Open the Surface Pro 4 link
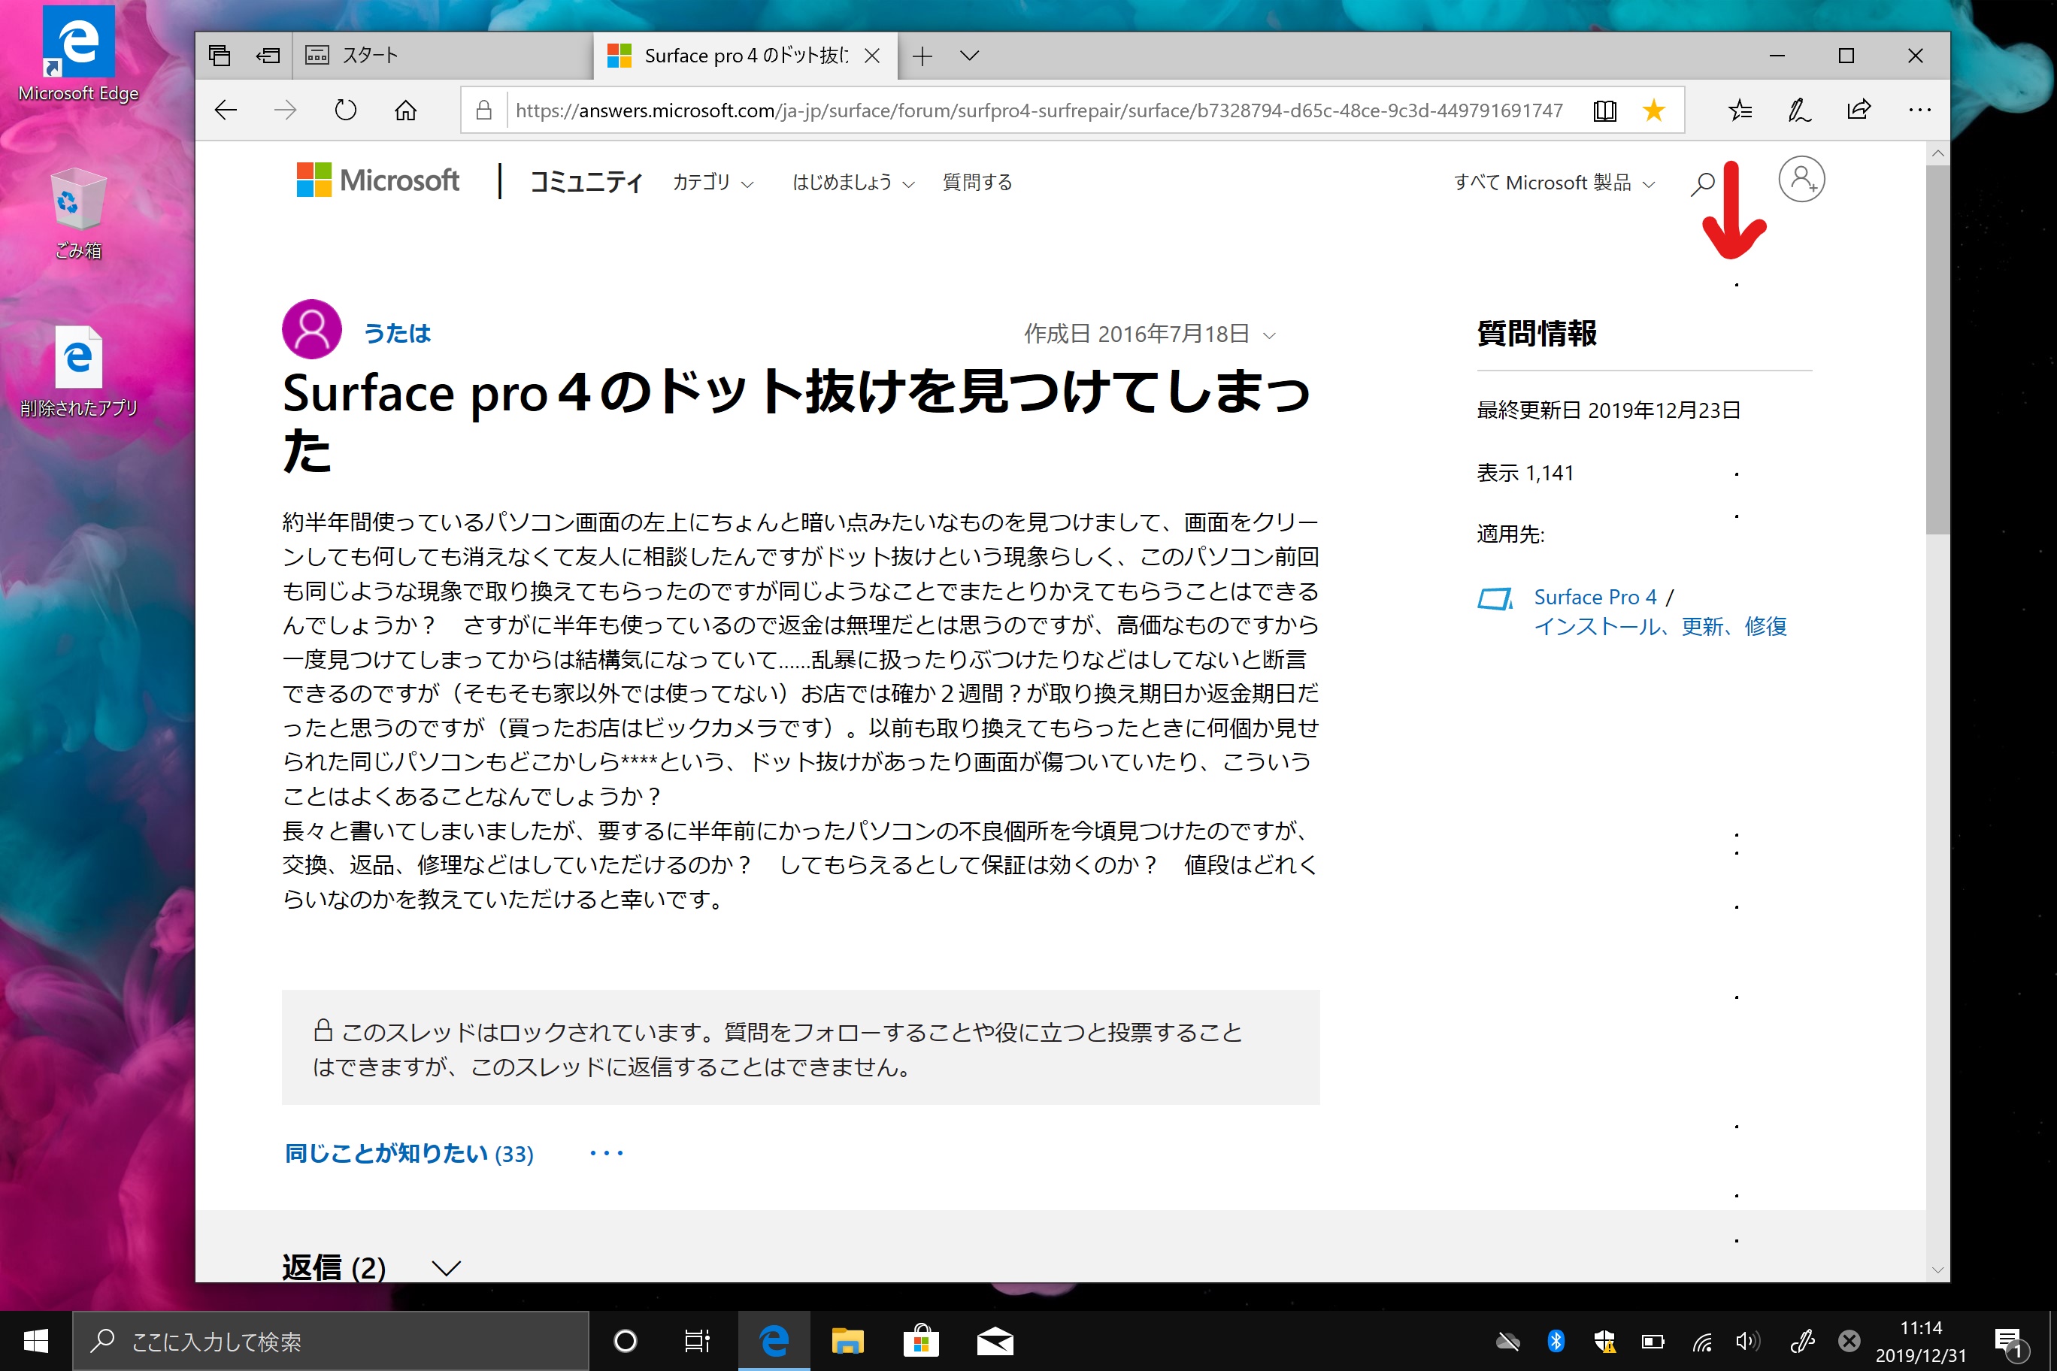Screen dimensions: 2057x1371 click(1595, 598)
